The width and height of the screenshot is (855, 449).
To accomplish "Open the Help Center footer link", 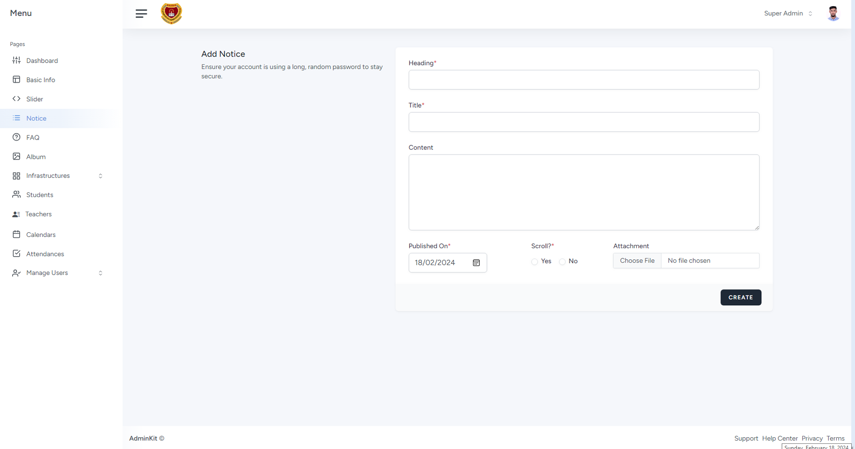I will pyautogui.click(x=780, y=438).
